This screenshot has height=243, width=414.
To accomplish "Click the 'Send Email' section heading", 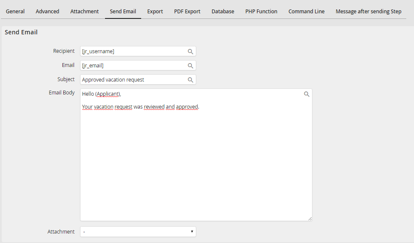I will point(21,32).
